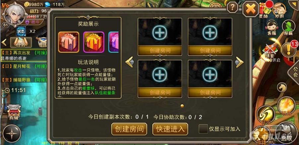Viewport: 299px width, 145px height.
Task: Go to next room page arrow
Action: click(239, 62)
